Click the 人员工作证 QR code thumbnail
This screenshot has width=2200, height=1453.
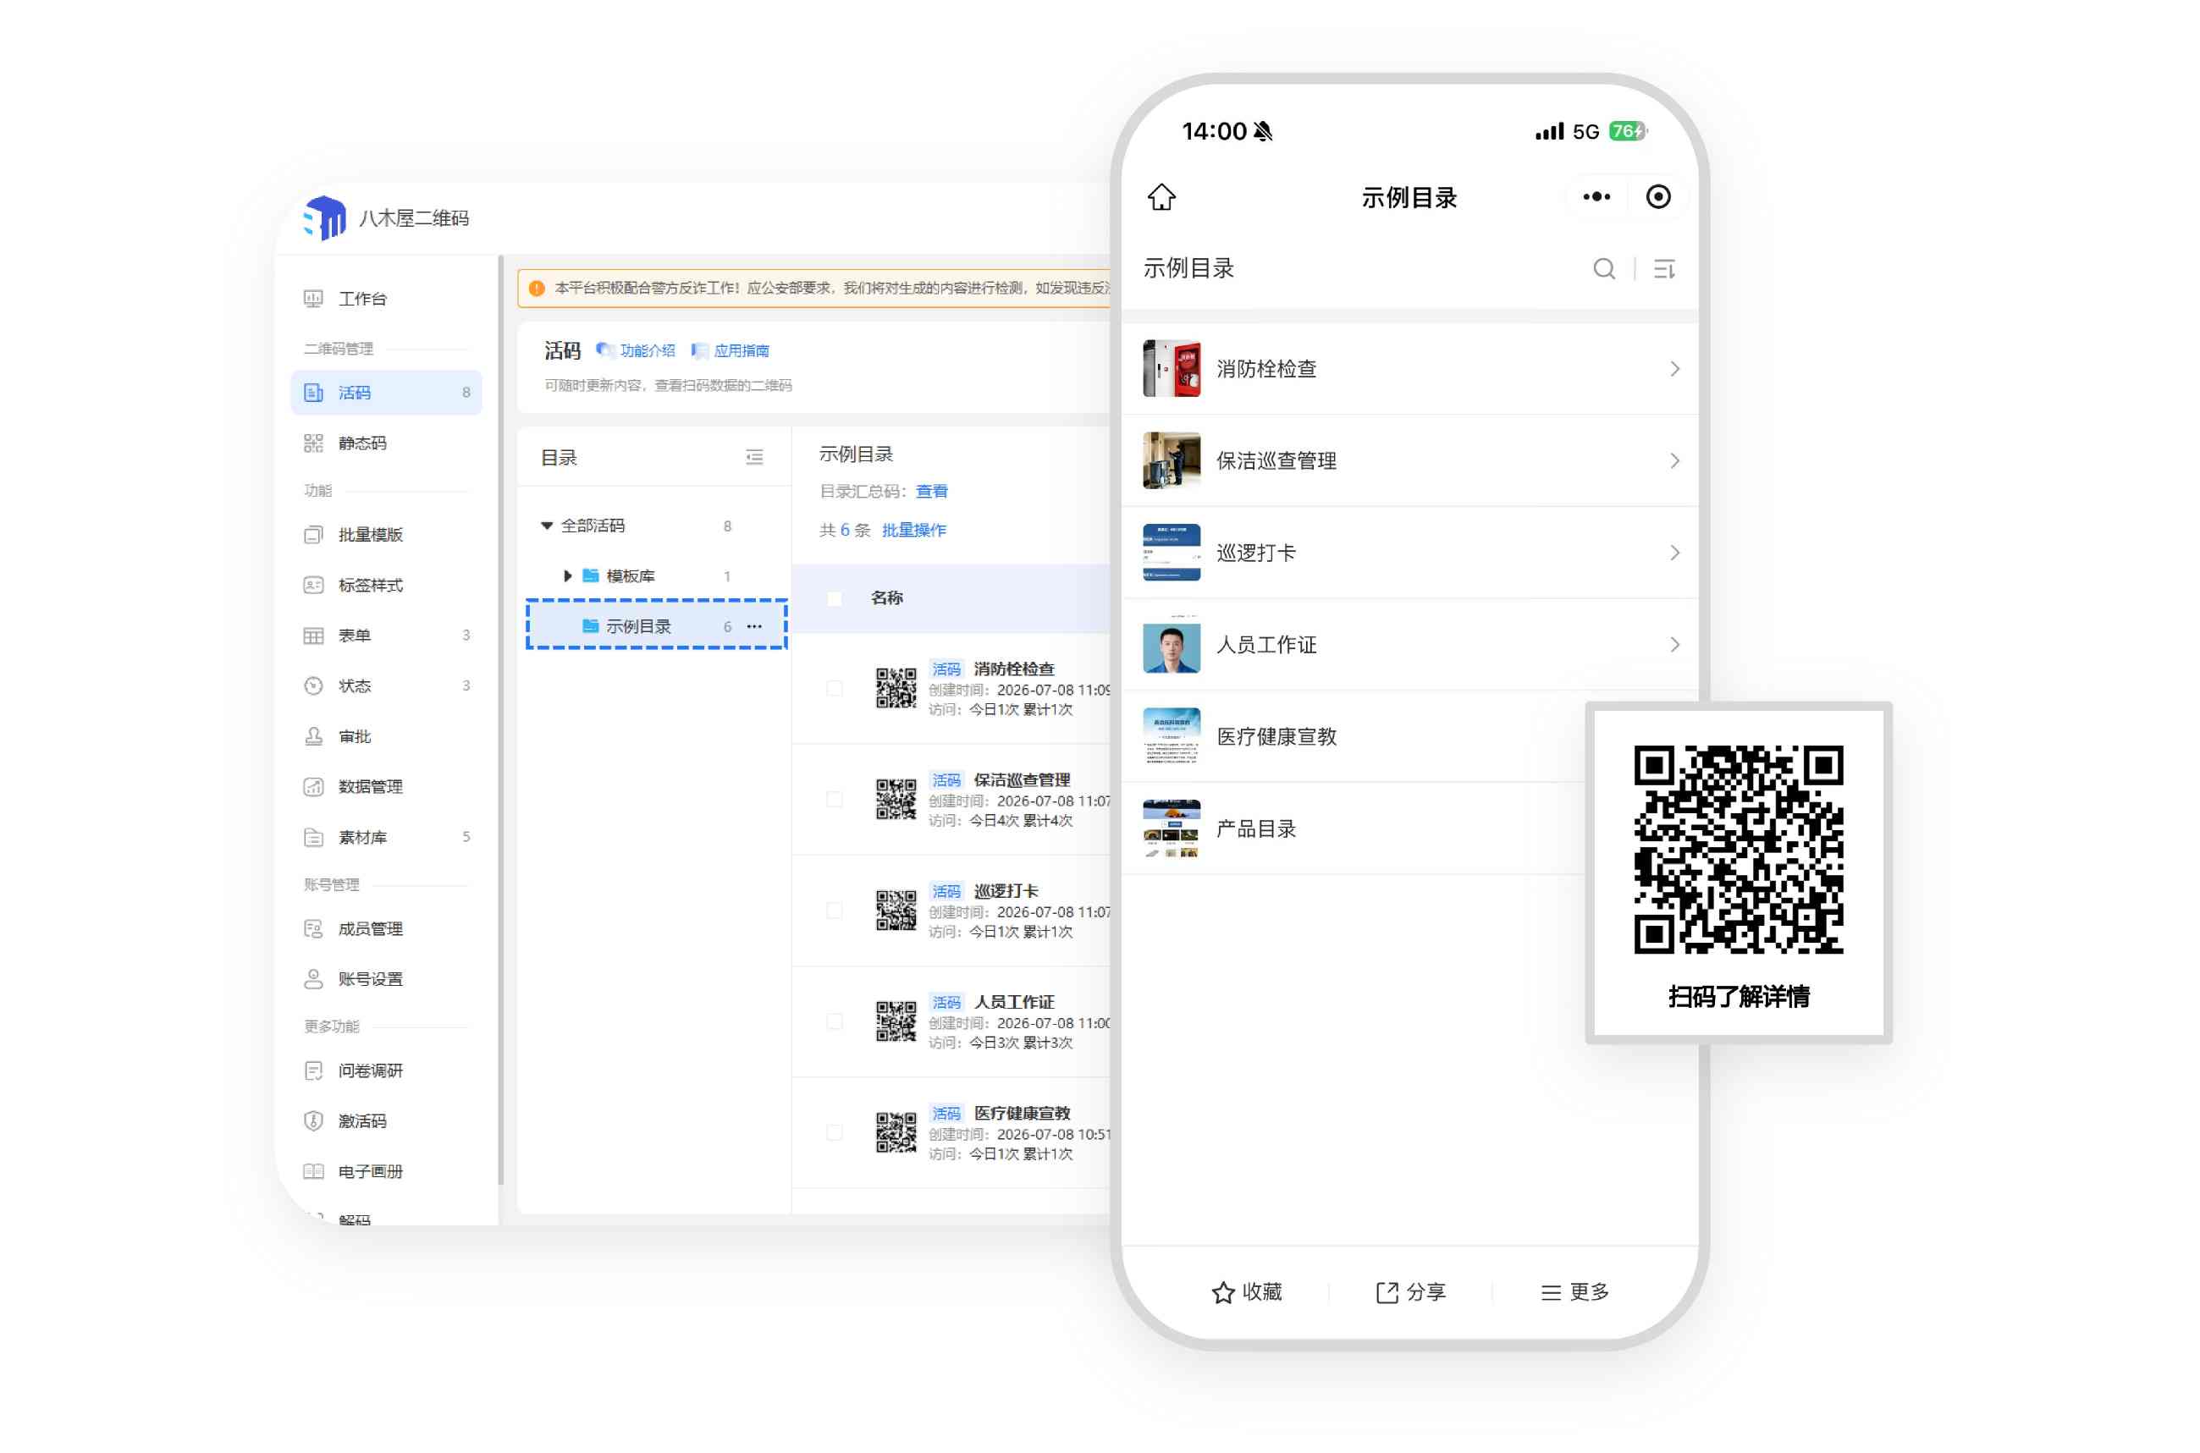tap(896, 1022)
